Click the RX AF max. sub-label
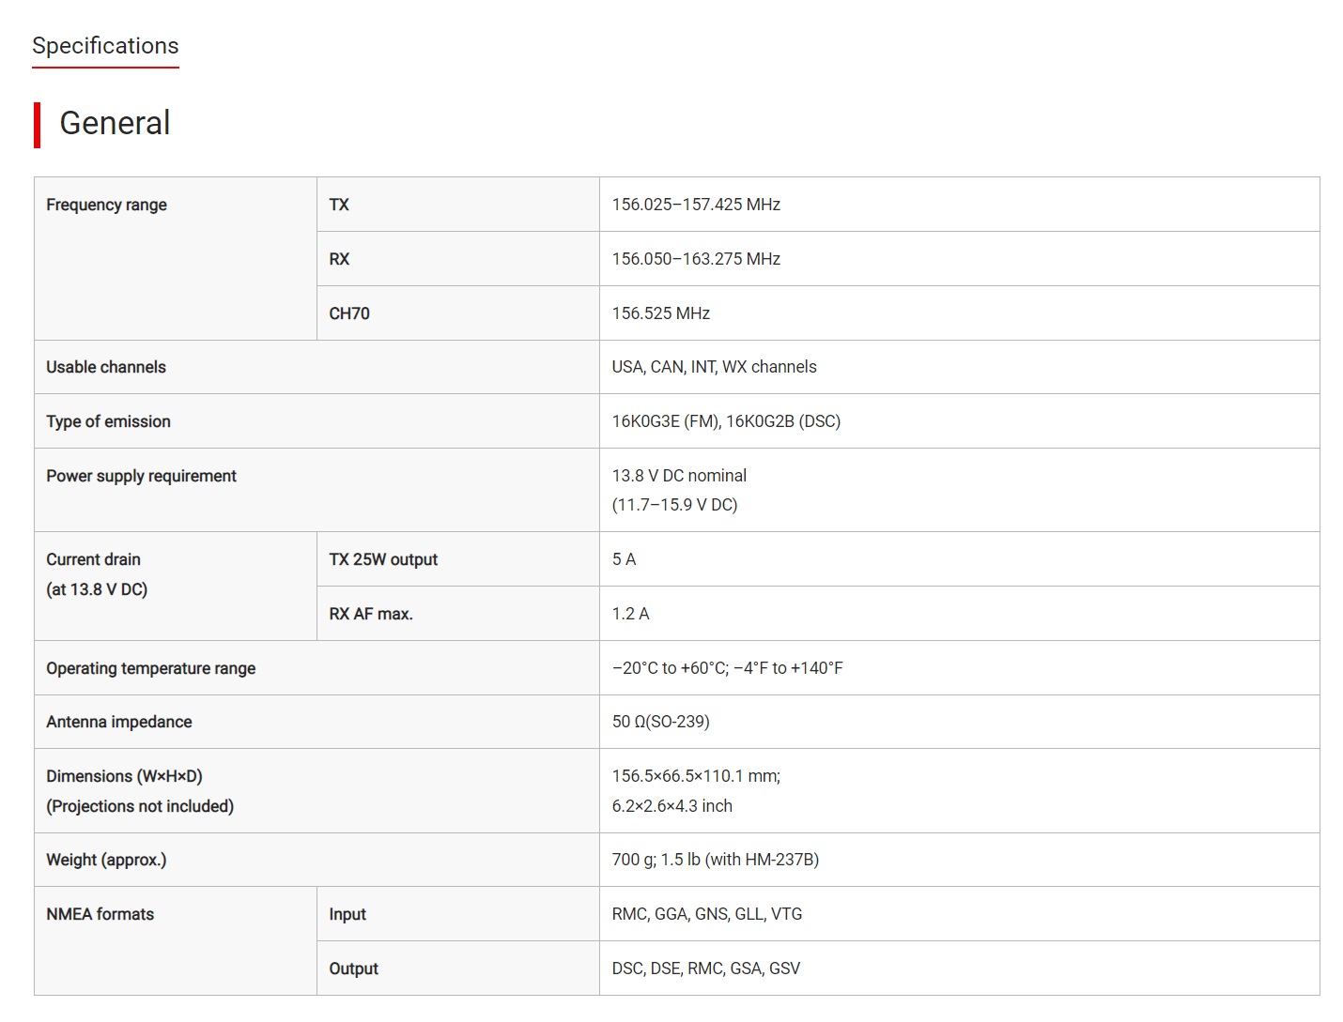This screenshot has height=1022, width=1343. click(x=371, y=614)
